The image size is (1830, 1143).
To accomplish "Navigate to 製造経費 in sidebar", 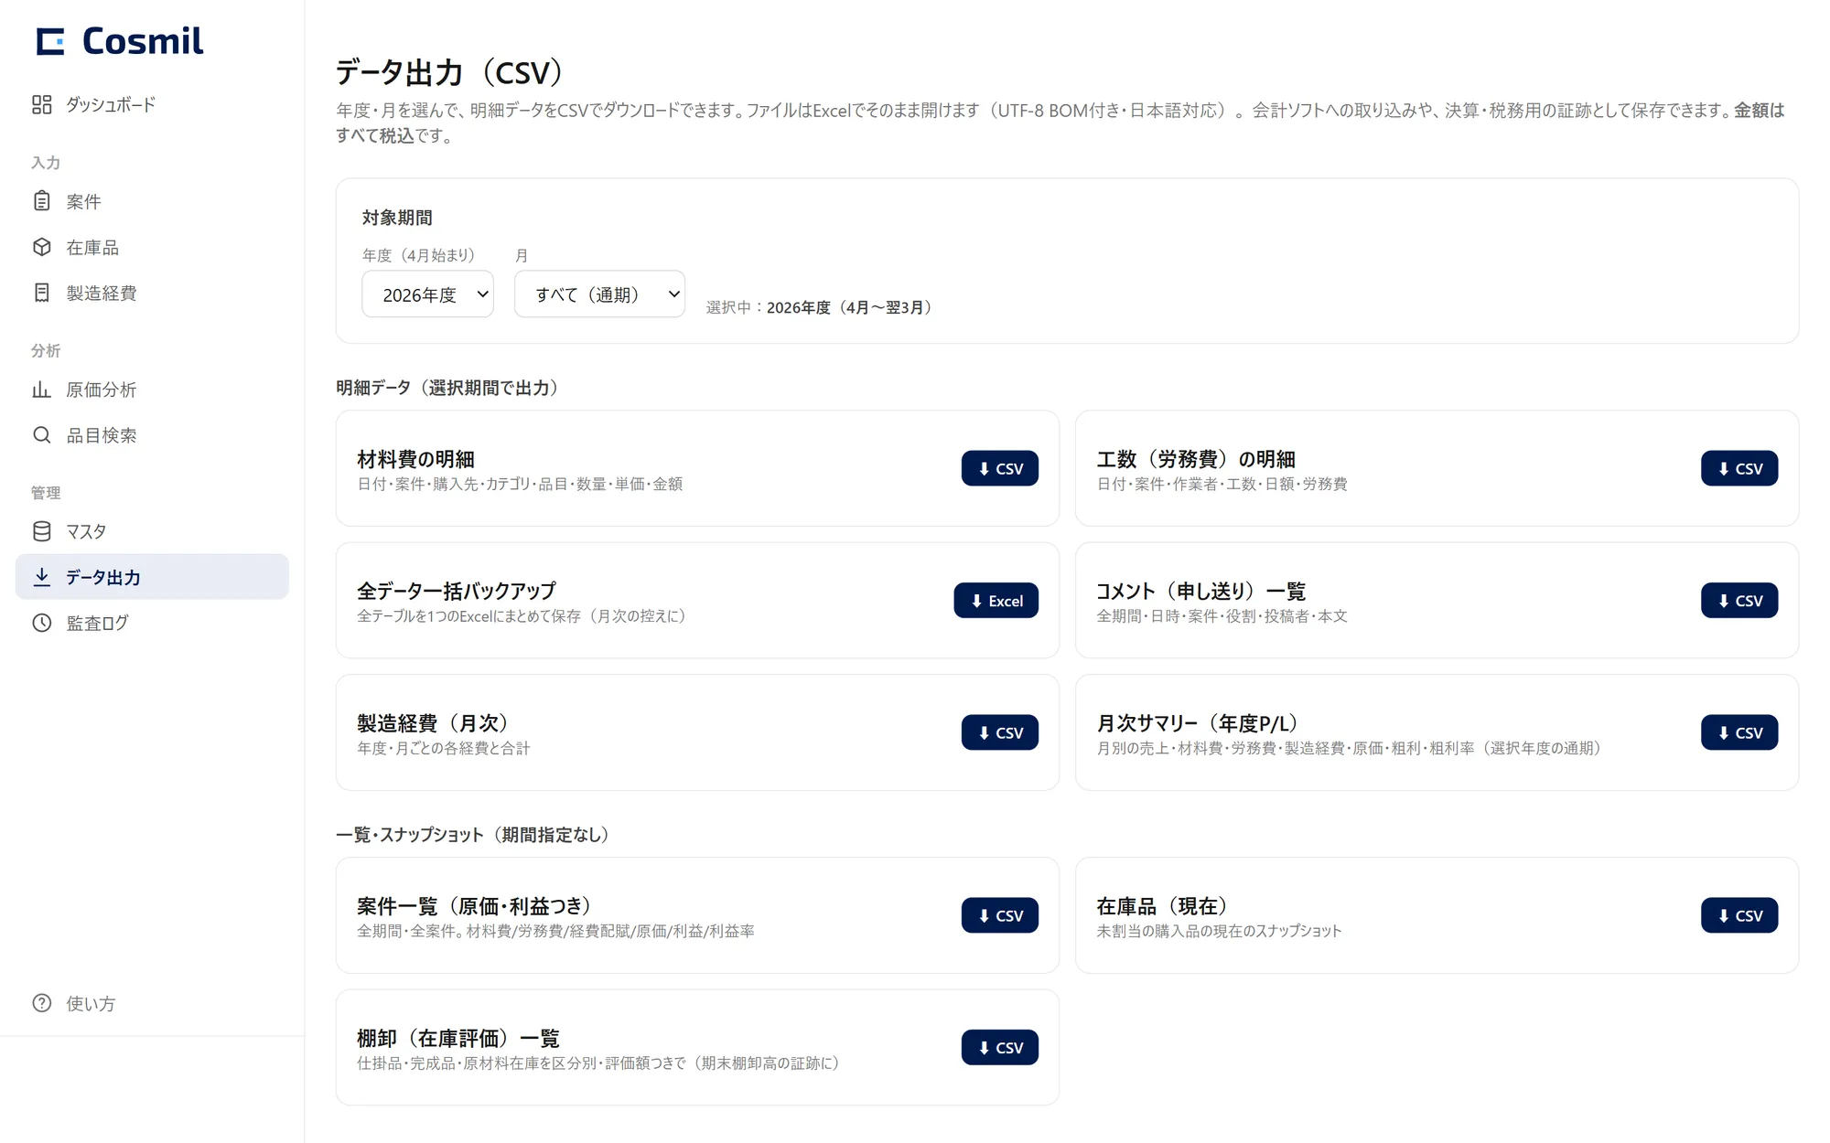I will (x=152, y=293).
